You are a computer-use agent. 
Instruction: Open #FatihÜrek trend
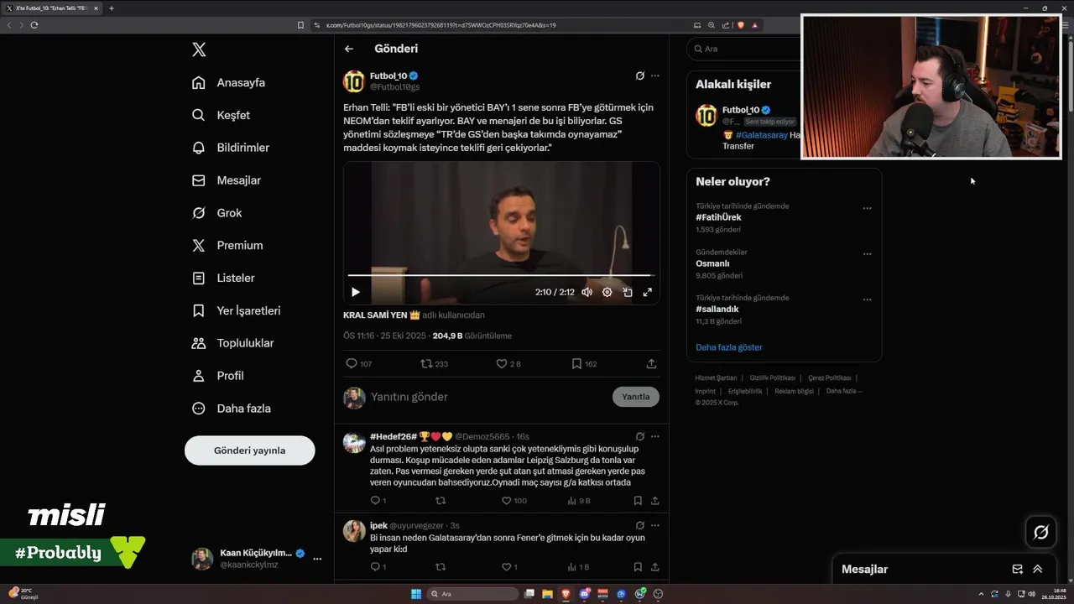click(x=718, y=217)
